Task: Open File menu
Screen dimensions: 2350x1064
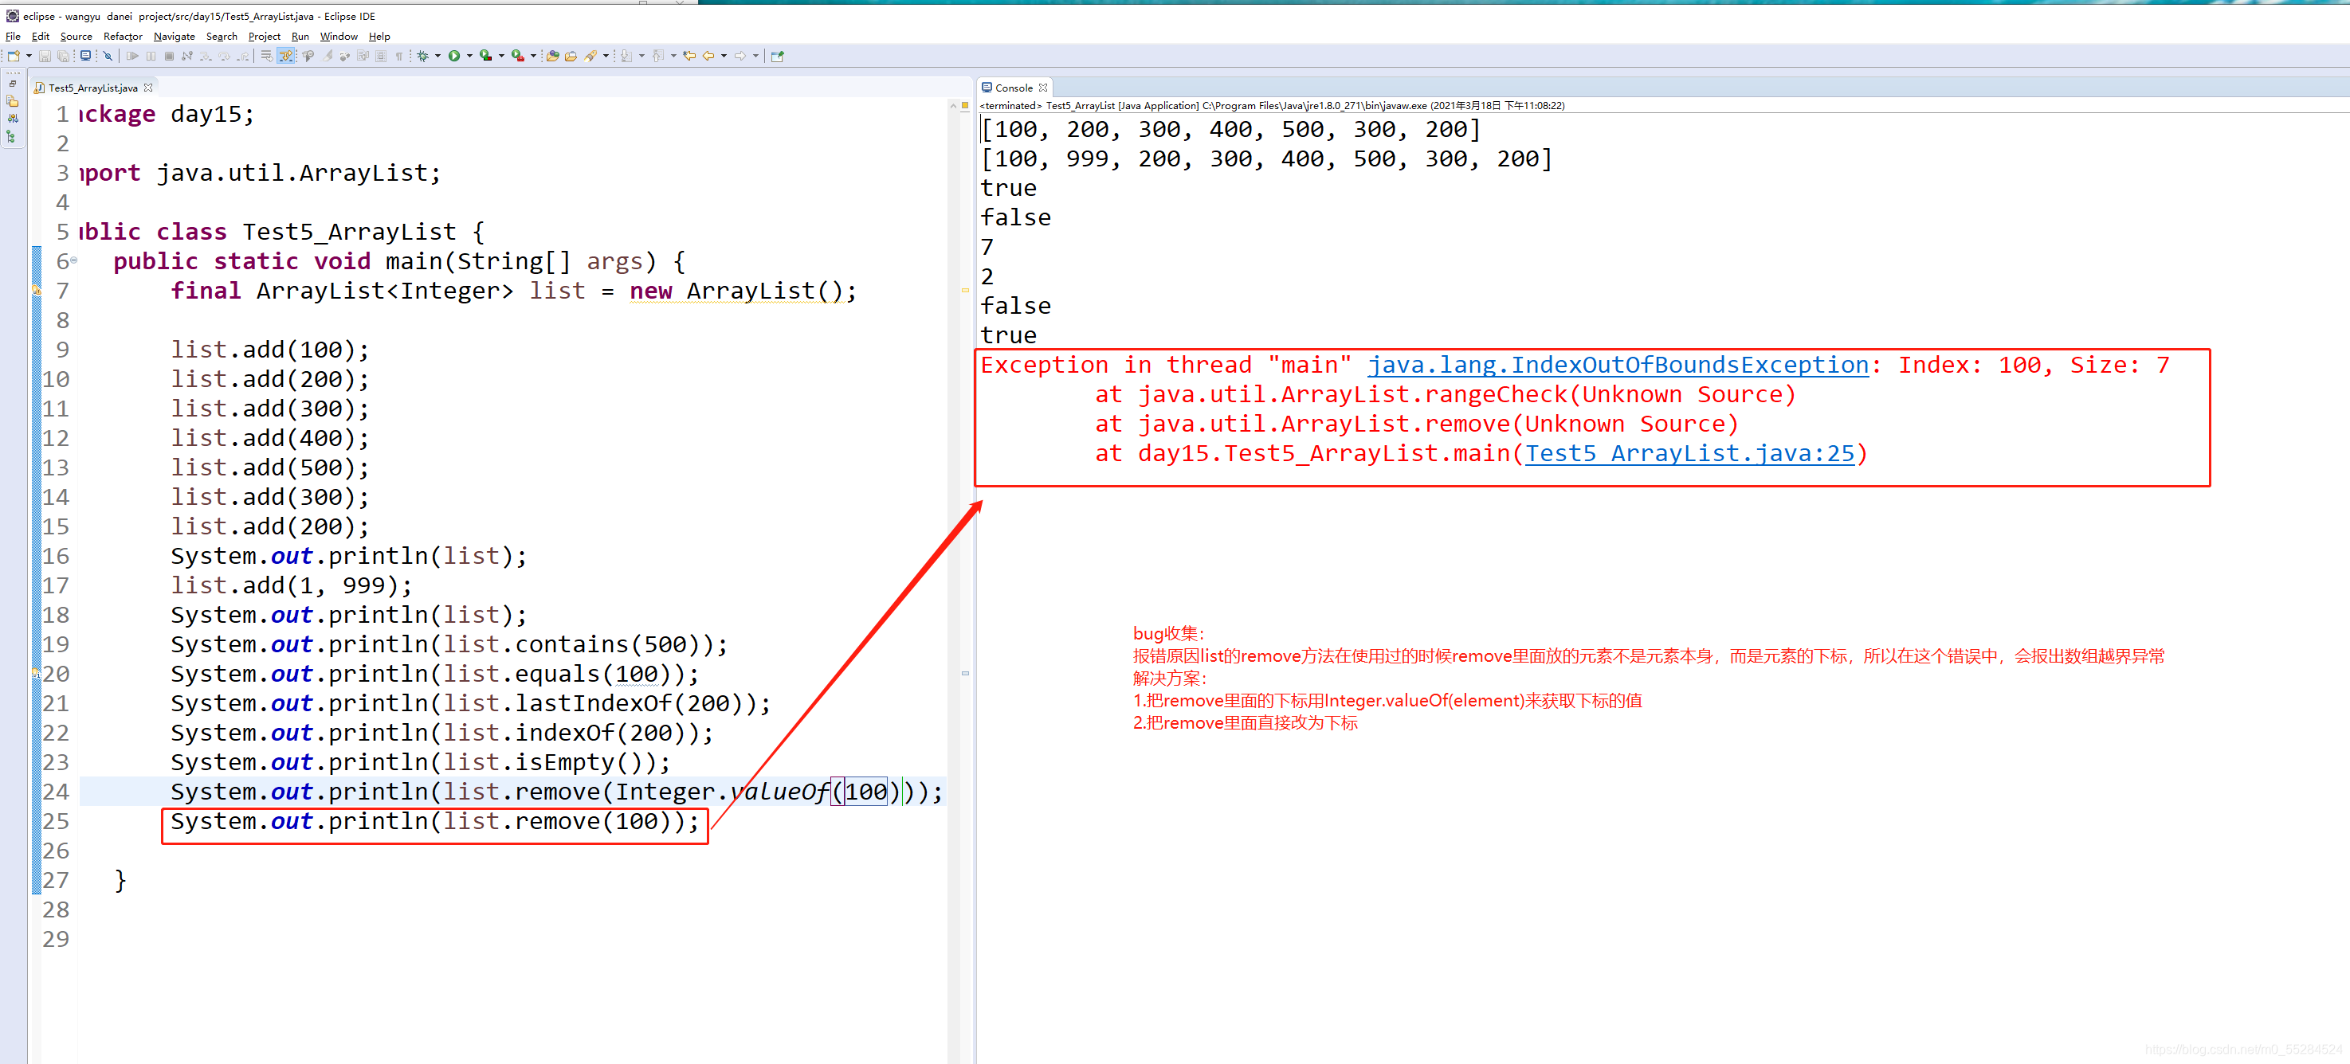Action: pos(13,37)
